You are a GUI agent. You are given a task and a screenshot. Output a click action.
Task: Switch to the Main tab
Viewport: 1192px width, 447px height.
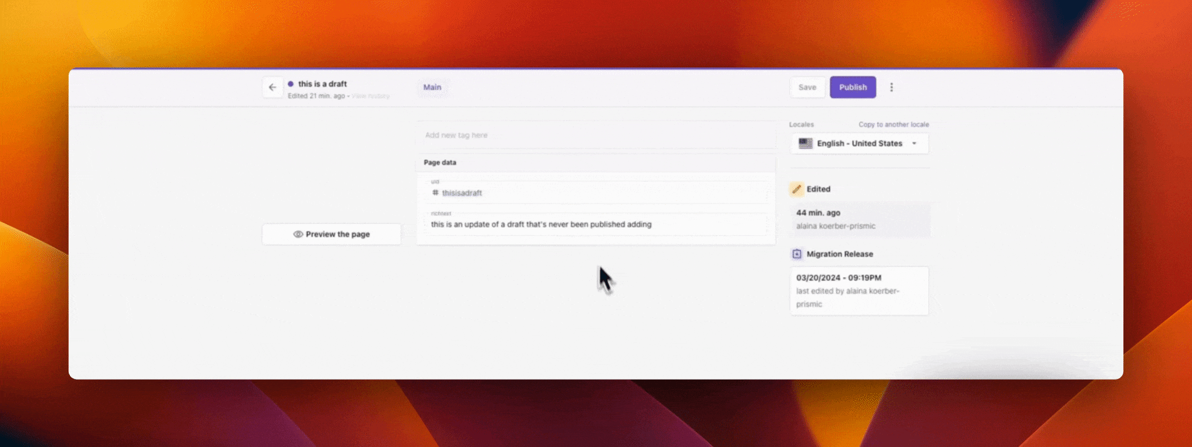[432, 87]
